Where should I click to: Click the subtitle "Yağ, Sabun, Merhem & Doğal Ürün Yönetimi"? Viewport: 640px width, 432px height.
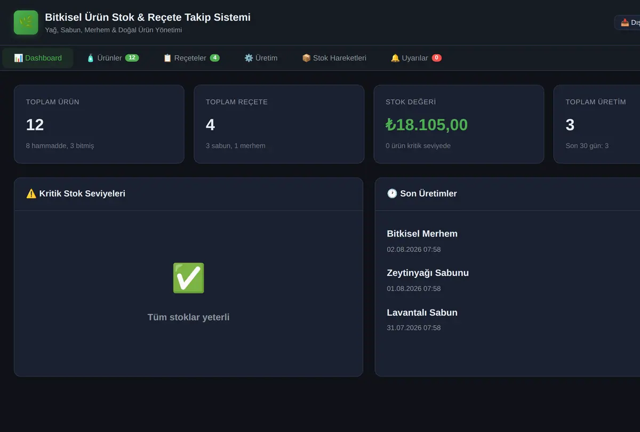coord(114,30)
